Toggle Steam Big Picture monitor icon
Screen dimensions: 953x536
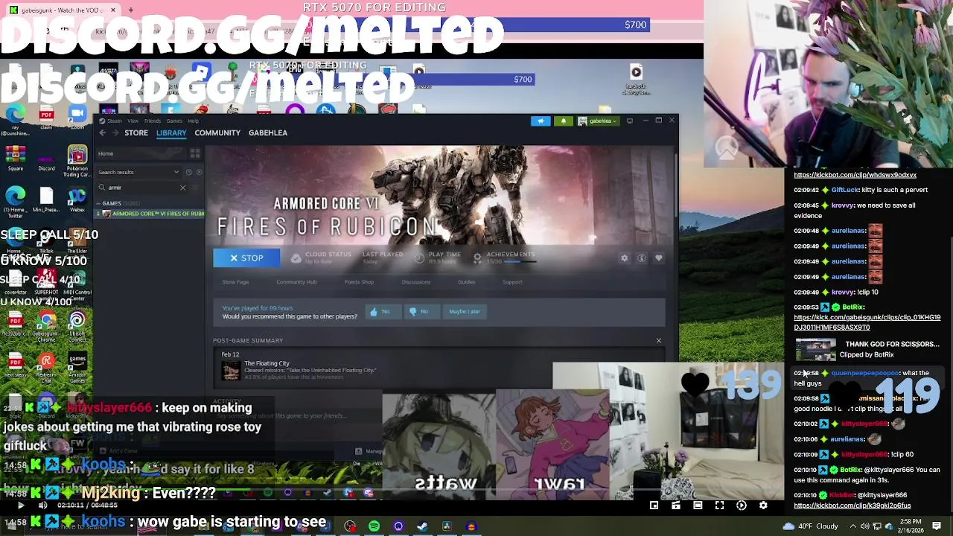[630, 121]
